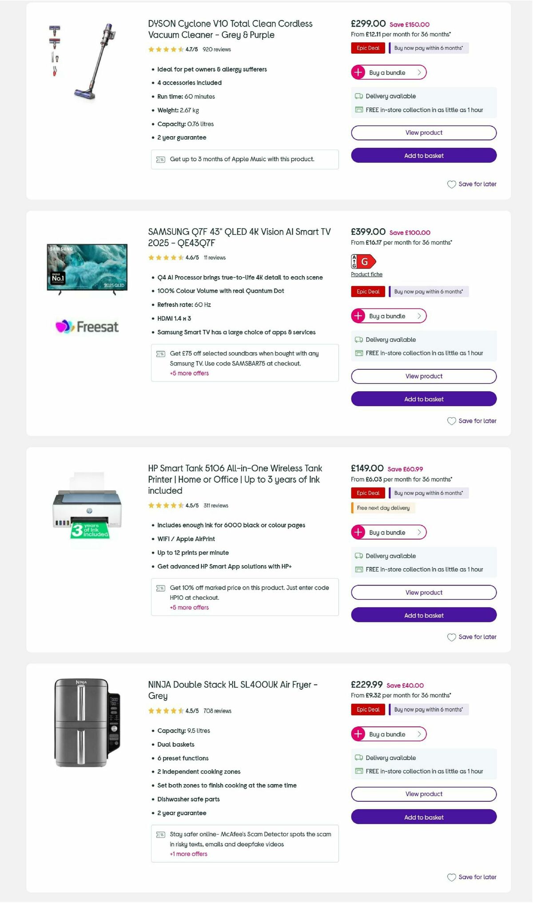Click the promo tag icon on the McAfee Scam Detector offer
Image resolution: width=533 pixels, height=903 pixels.
click(161, 834)
